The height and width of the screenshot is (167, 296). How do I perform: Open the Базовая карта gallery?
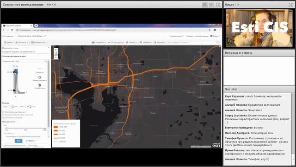[39, 42]
